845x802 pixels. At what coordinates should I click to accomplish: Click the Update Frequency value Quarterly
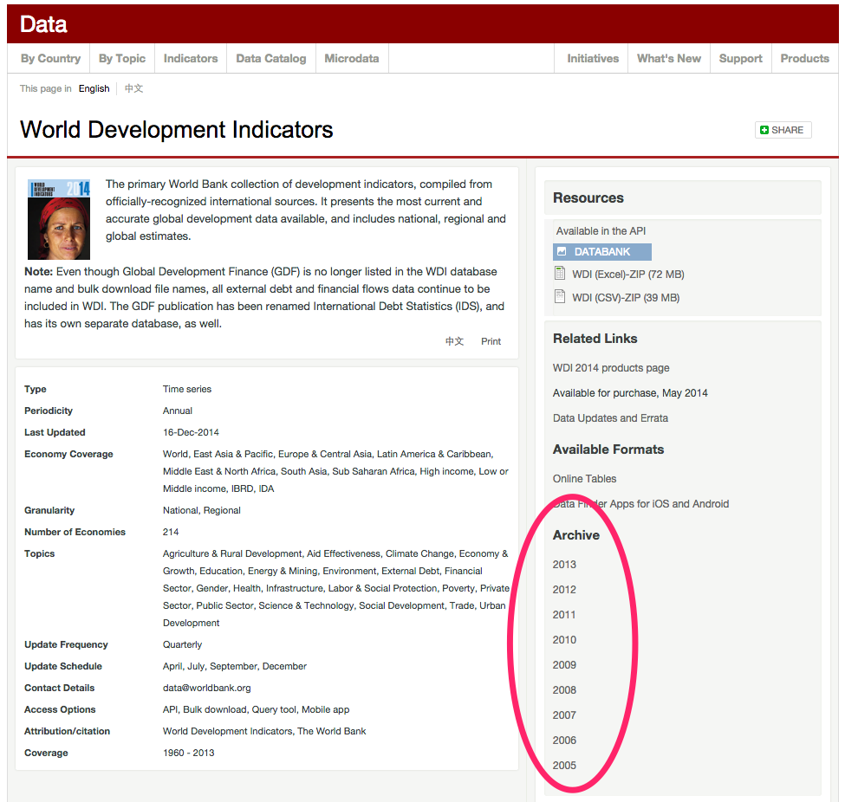click(182, 644)
